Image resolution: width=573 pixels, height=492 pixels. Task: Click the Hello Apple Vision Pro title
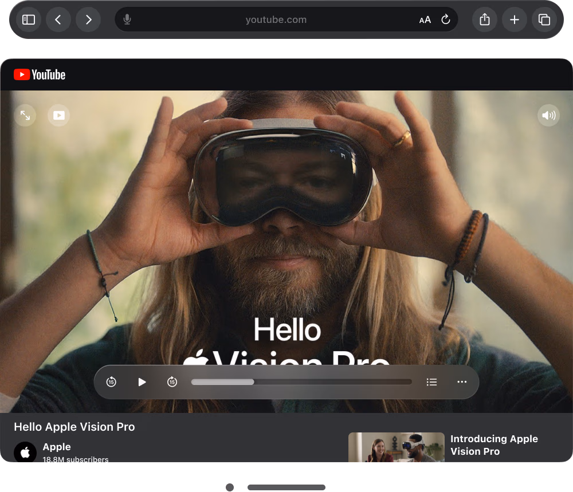[74, 427]
